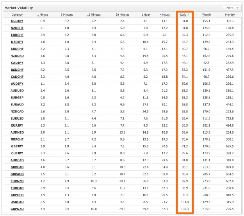Click the 56.0 one-hour value for EURNZD
This screenshot has width=244, height=216.
click(x=146, y=181)
